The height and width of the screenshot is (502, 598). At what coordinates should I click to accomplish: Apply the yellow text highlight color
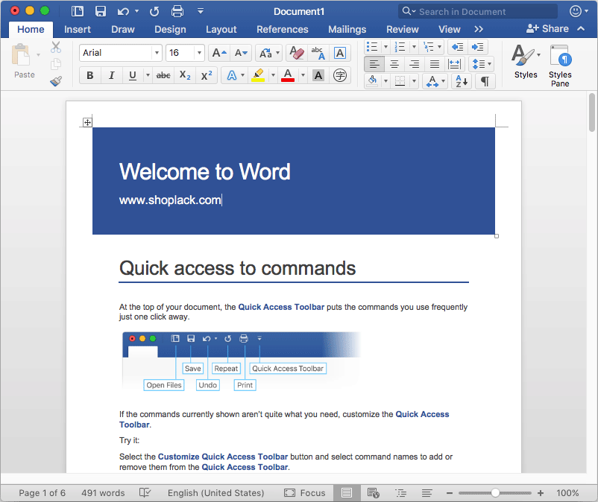[x=258, y=75]
